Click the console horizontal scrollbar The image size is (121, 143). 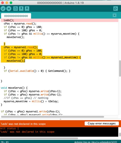pyautogui.click(x=39, y=138)
